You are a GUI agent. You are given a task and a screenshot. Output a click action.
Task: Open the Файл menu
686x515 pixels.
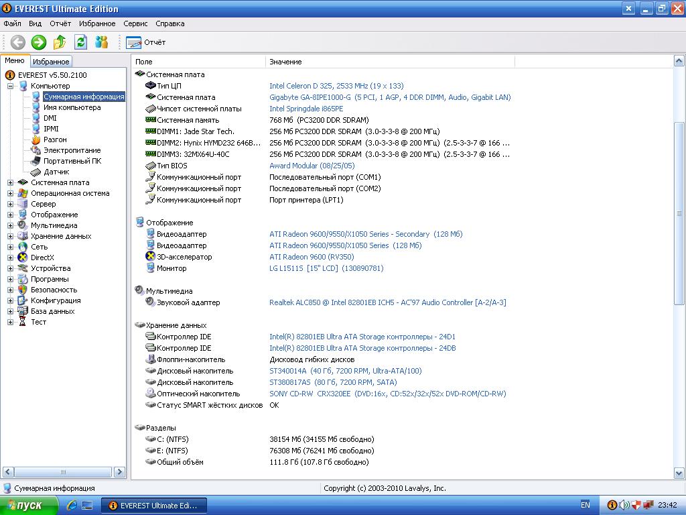(12, 23)
